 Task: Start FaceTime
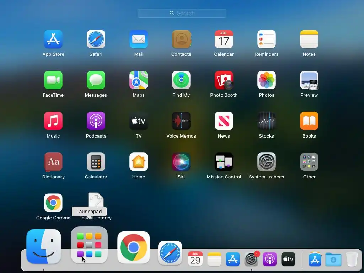(53, 80)
